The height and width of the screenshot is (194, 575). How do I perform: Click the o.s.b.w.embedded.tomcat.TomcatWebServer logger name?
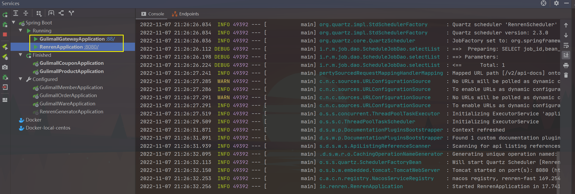pos(380,170)
